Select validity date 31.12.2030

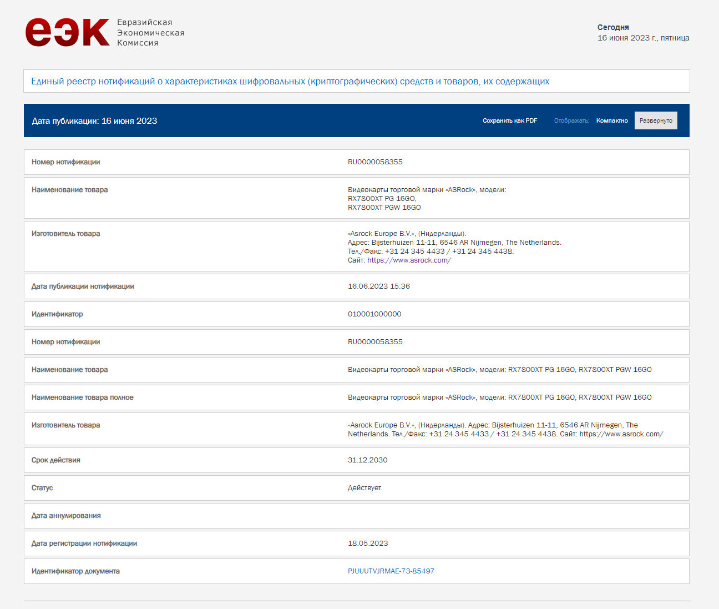pyautogui.click(x=368, y=460)
